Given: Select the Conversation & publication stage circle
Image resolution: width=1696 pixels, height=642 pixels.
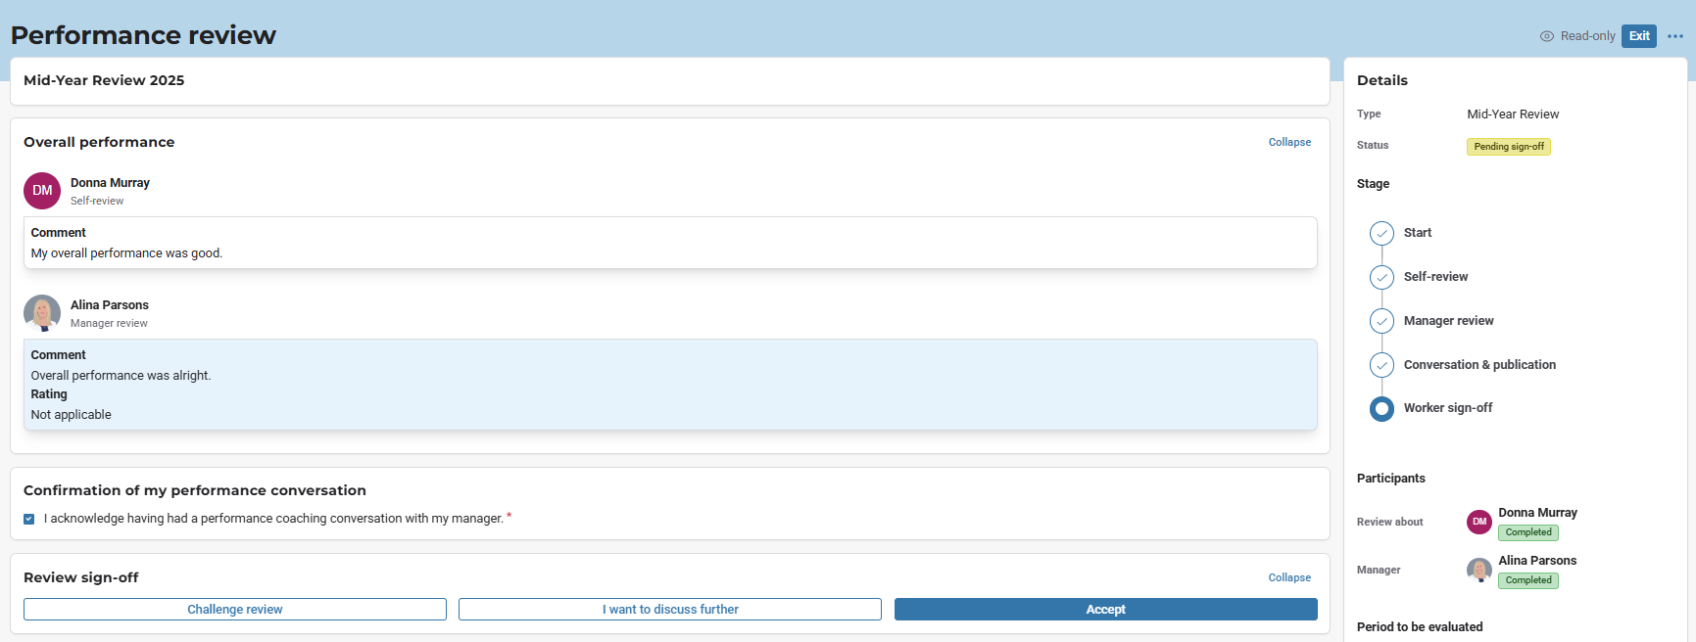Looking at the screenshot, I should 1381,365.
